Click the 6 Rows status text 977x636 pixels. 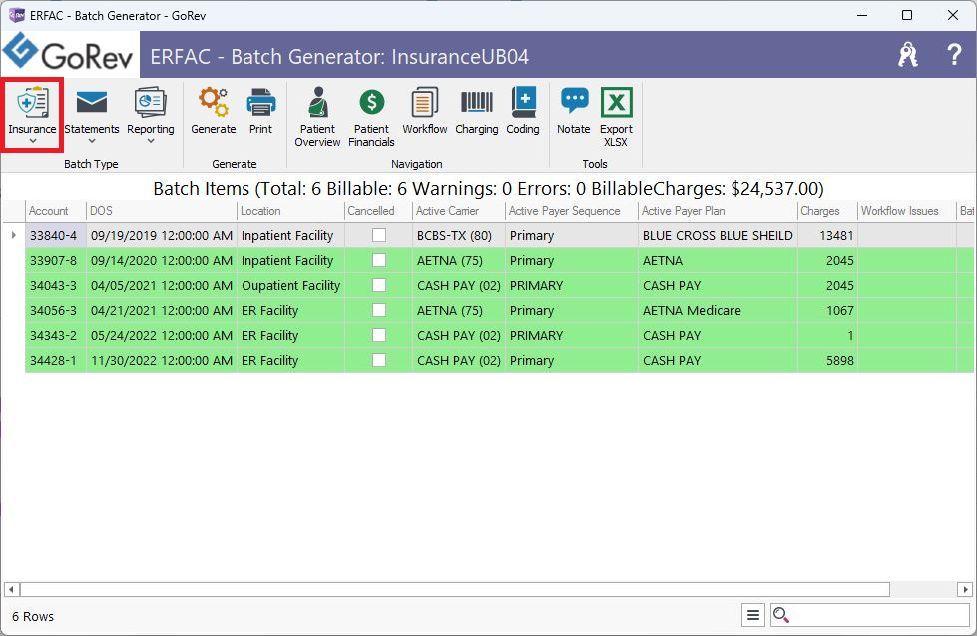point(33,616)
